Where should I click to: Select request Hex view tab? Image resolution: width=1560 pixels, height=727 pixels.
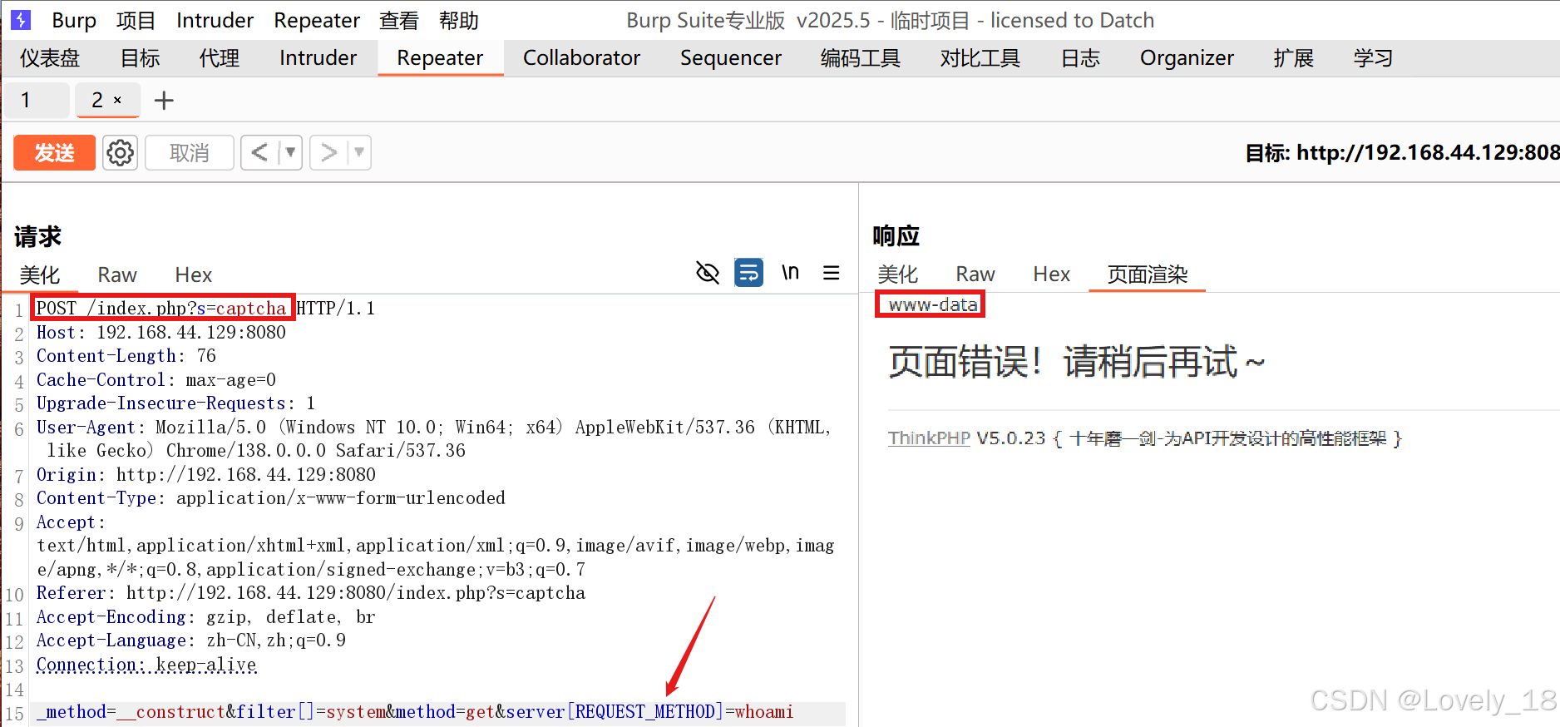click(x=194, y=274)
